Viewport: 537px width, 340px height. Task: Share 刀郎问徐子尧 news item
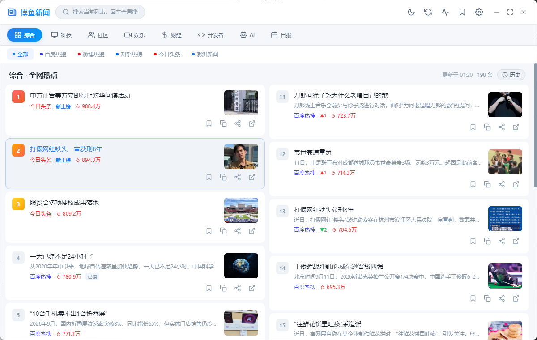[502, 127]
